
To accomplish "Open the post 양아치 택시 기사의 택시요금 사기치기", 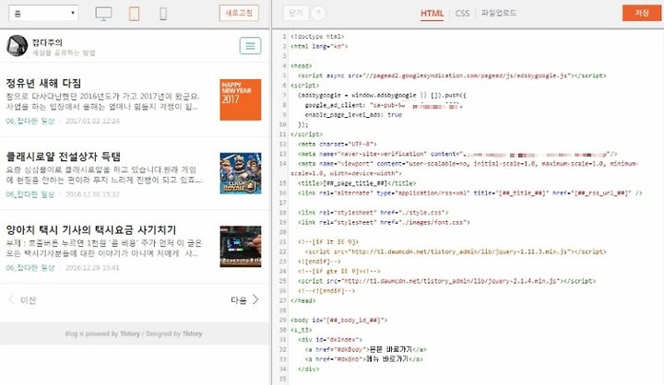I will [91, 229].
